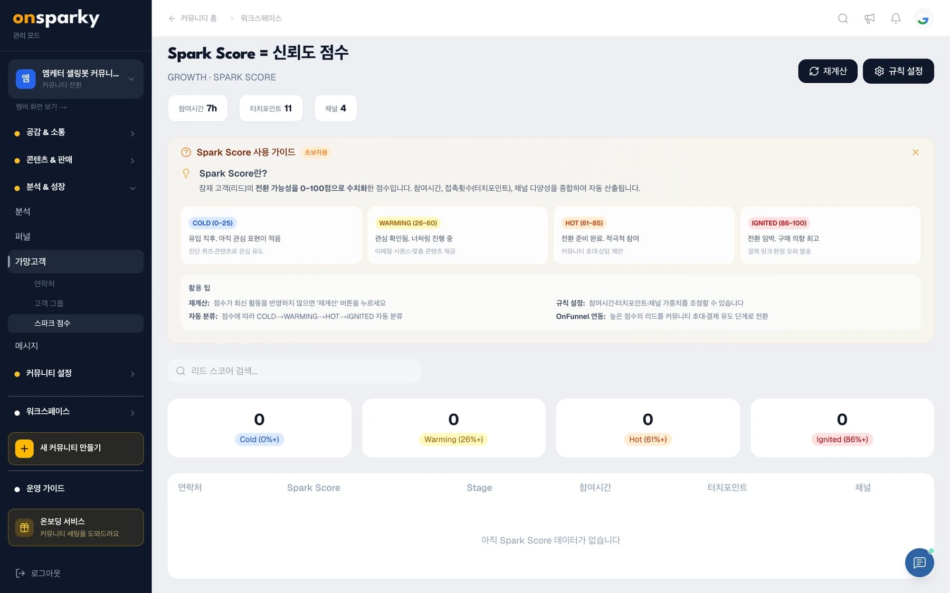Expand the 워크스페이스 sidebar chevron
The height and width of the screenshot is (593, 950).
(132, 412)
